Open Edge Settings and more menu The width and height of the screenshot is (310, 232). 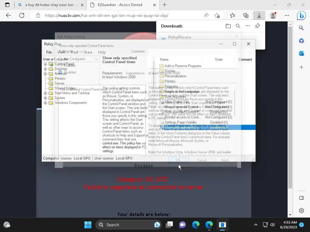287,15
